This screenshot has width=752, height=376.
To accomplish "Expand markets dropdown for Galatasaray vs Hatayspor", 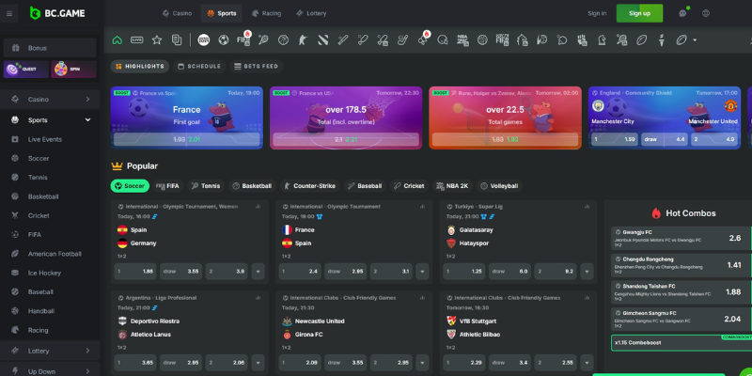I will [587, 272].
